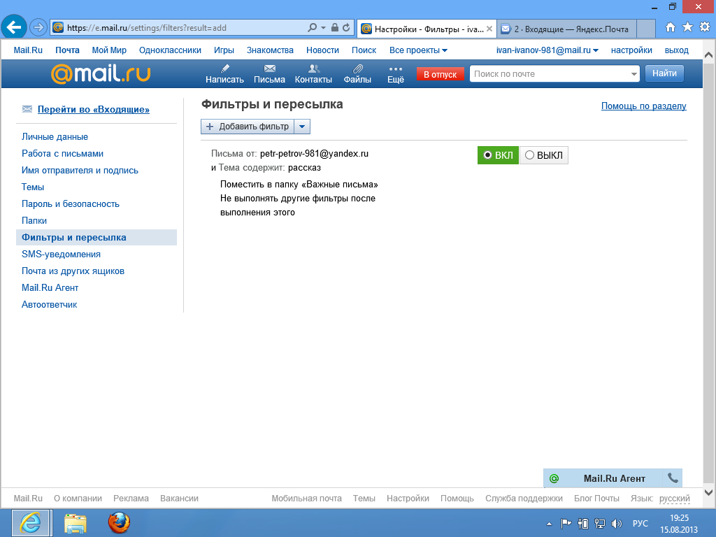Open Письма envelope icon in header
The image size is (716, 537).
[270, 69]
